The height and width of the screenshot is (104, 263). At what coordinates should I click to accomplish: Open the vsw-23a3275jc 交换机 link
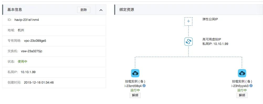[x=31, y=51]
